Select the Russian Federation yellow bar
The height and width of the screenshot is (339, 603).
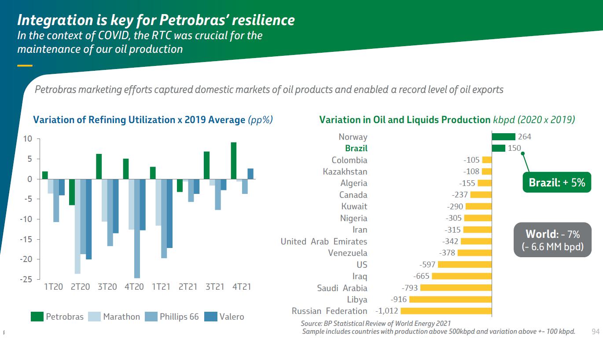pos(446,311)
